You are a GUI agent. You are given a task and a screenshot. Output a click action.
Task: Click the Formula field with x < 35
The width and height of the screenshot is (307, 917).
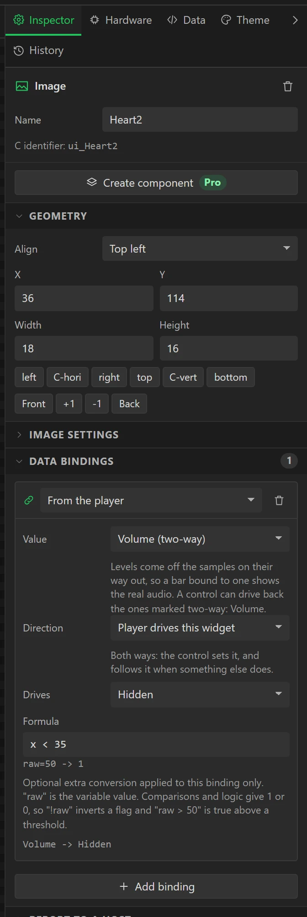[156, 744]
